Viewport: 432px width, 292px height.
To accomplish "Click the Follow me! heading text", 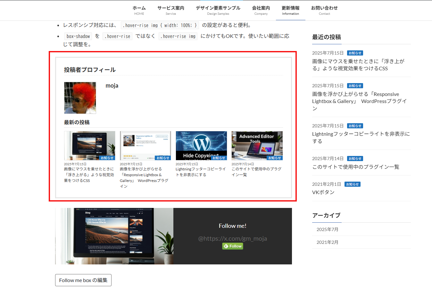I will pyautogui.click(x=233, y=226).
